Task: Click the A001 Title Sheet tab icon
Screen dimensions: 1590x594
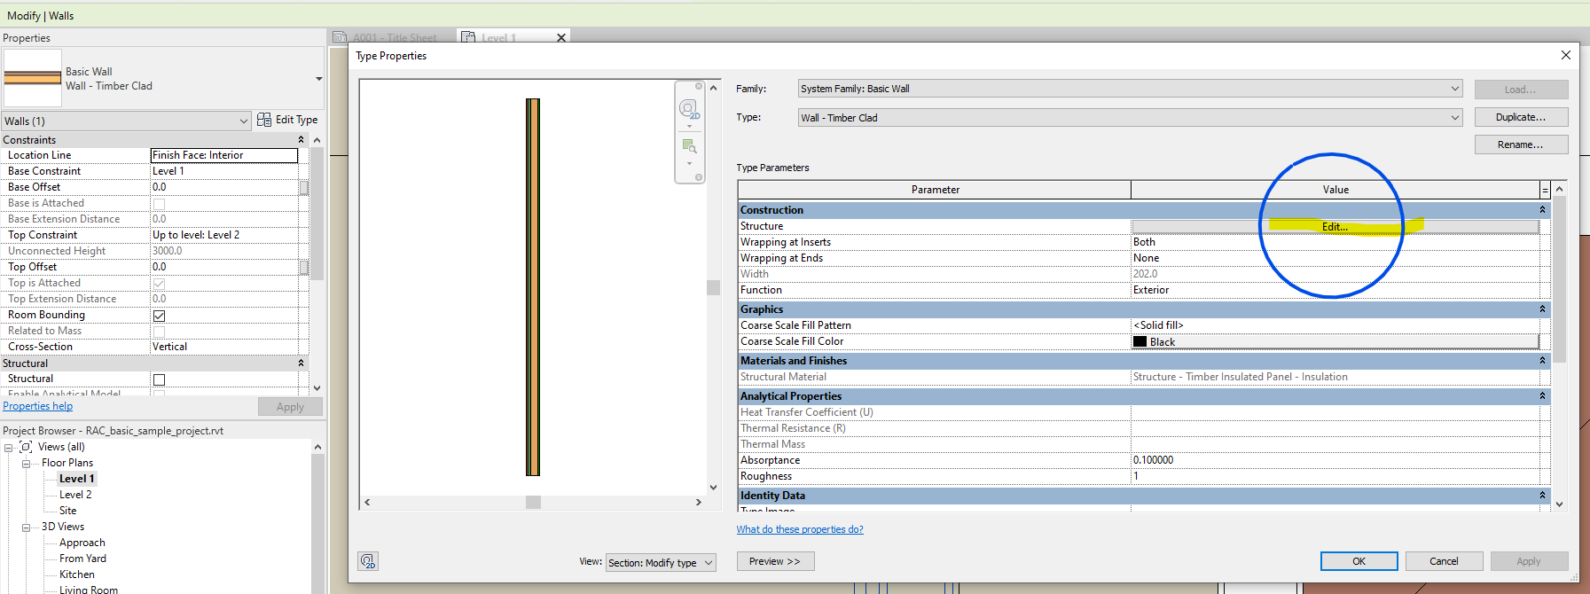Action: (340, 37)
